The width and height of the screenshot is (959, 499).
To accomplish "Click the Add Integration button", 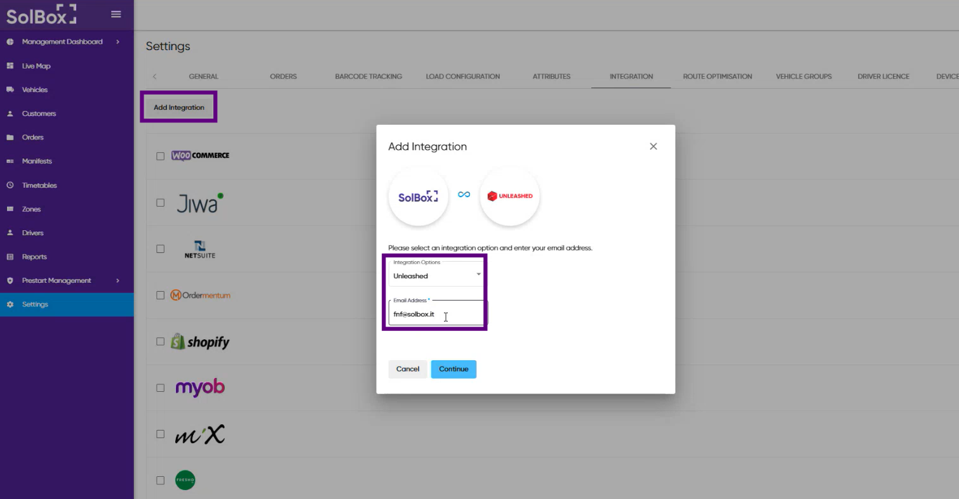I will click(x=179, y=108).
